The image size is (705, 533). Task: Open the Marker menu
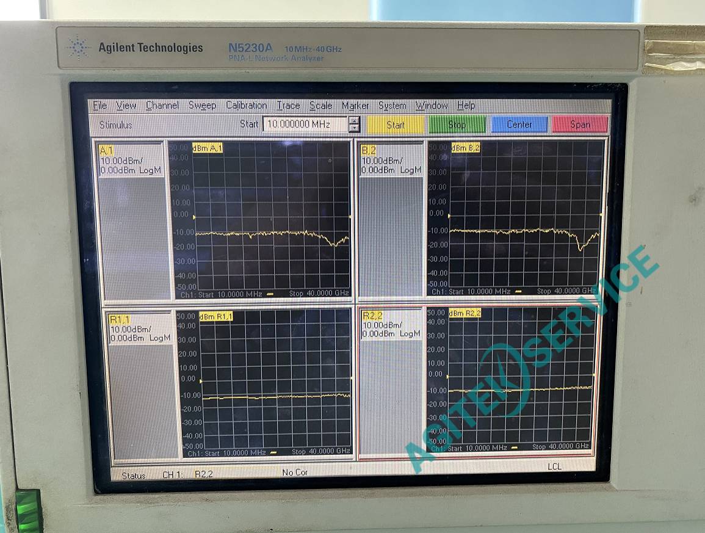click(356, 105)
